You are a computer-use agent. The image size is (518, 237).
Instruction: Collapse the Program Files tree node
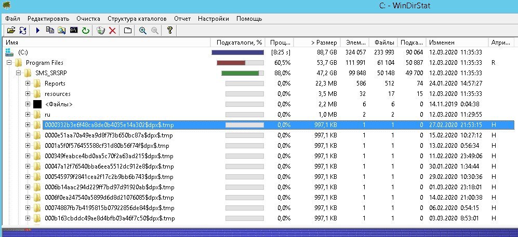tap(9, 63)
